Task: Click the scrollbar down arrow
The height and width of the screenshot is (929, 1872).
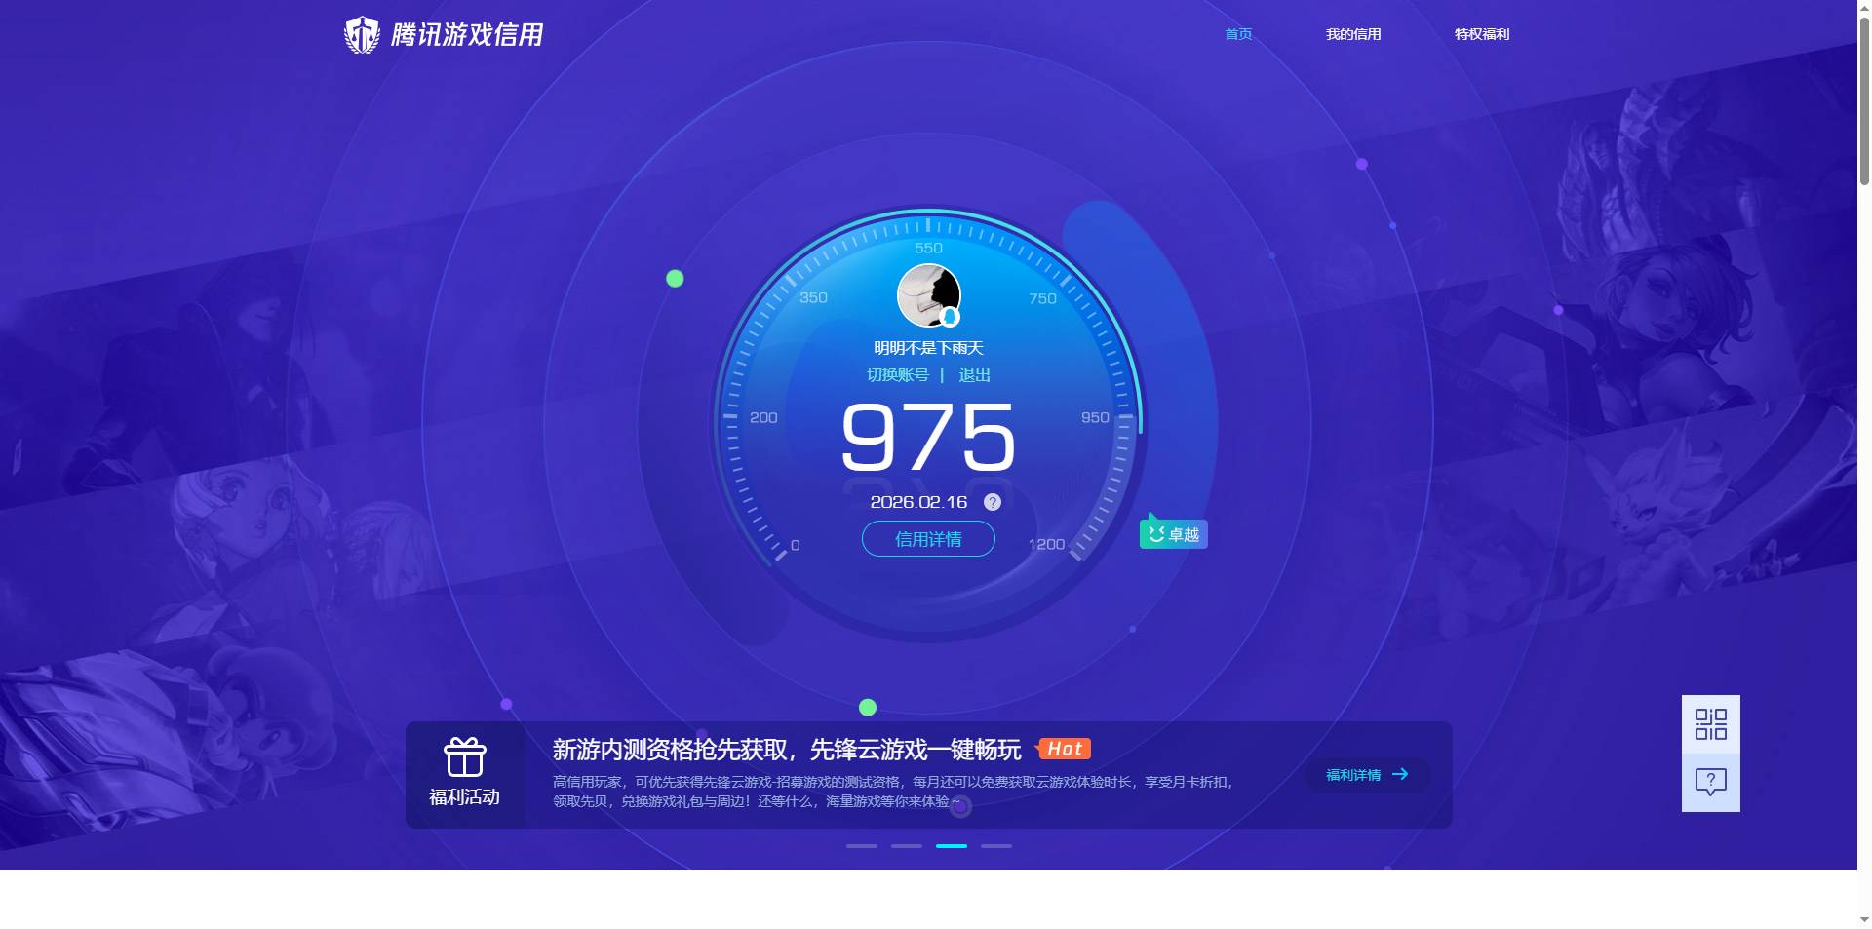Action: (1863, 921)
